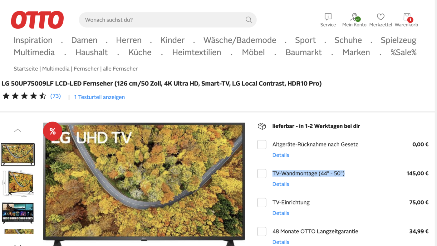
Task: Open the Haushalt category
Action: tap(91, 52)
